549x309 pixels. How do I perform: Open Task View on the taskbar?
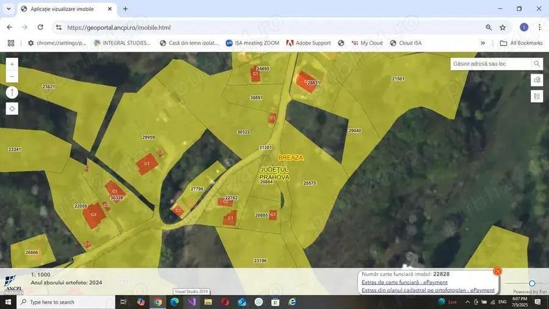(123, 302)
